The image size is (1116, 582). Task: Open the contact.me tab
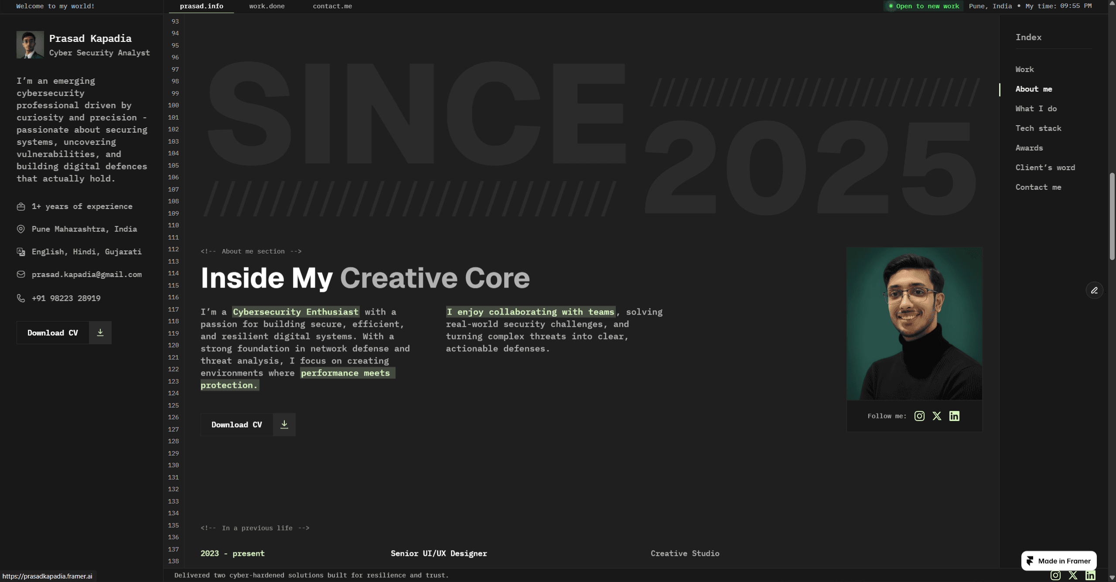[x=332, y=6]
